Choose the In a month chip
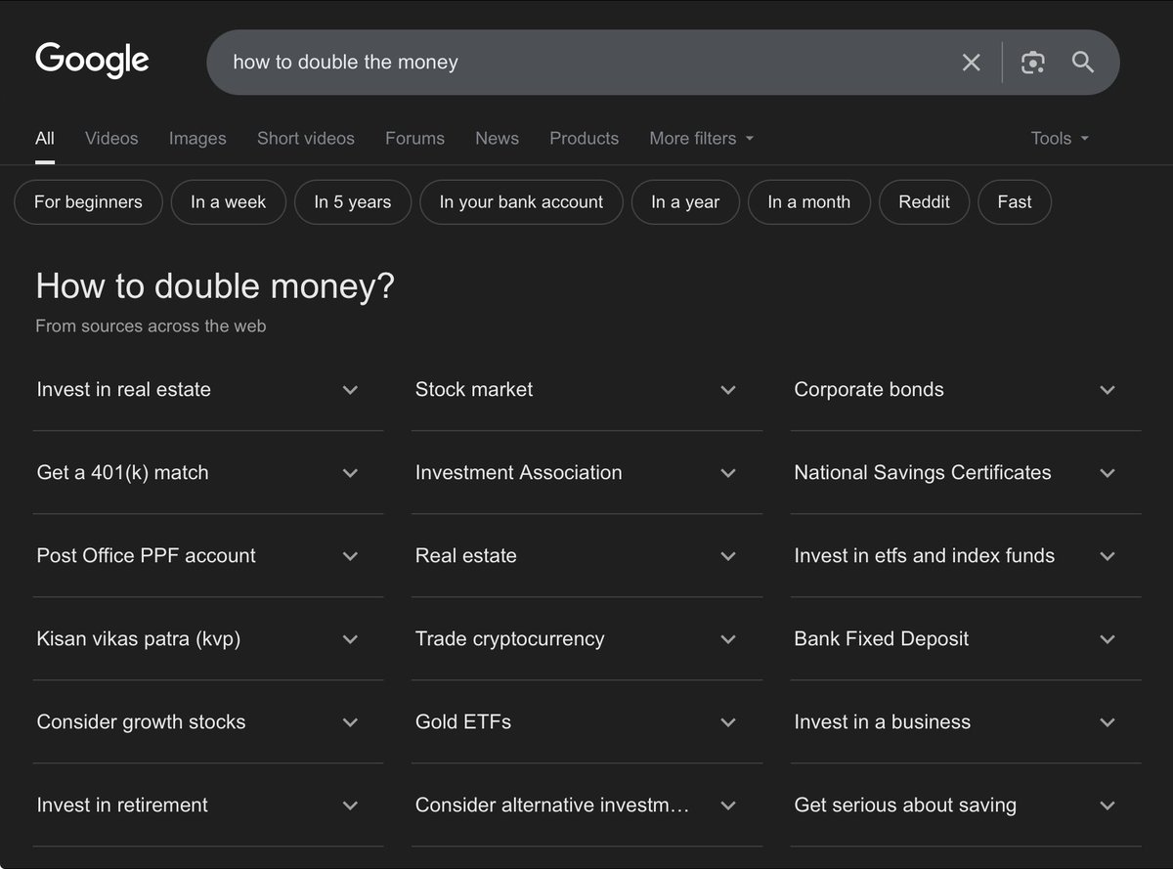Viewport: 1173px width, 869px height. tap(809, 202)
